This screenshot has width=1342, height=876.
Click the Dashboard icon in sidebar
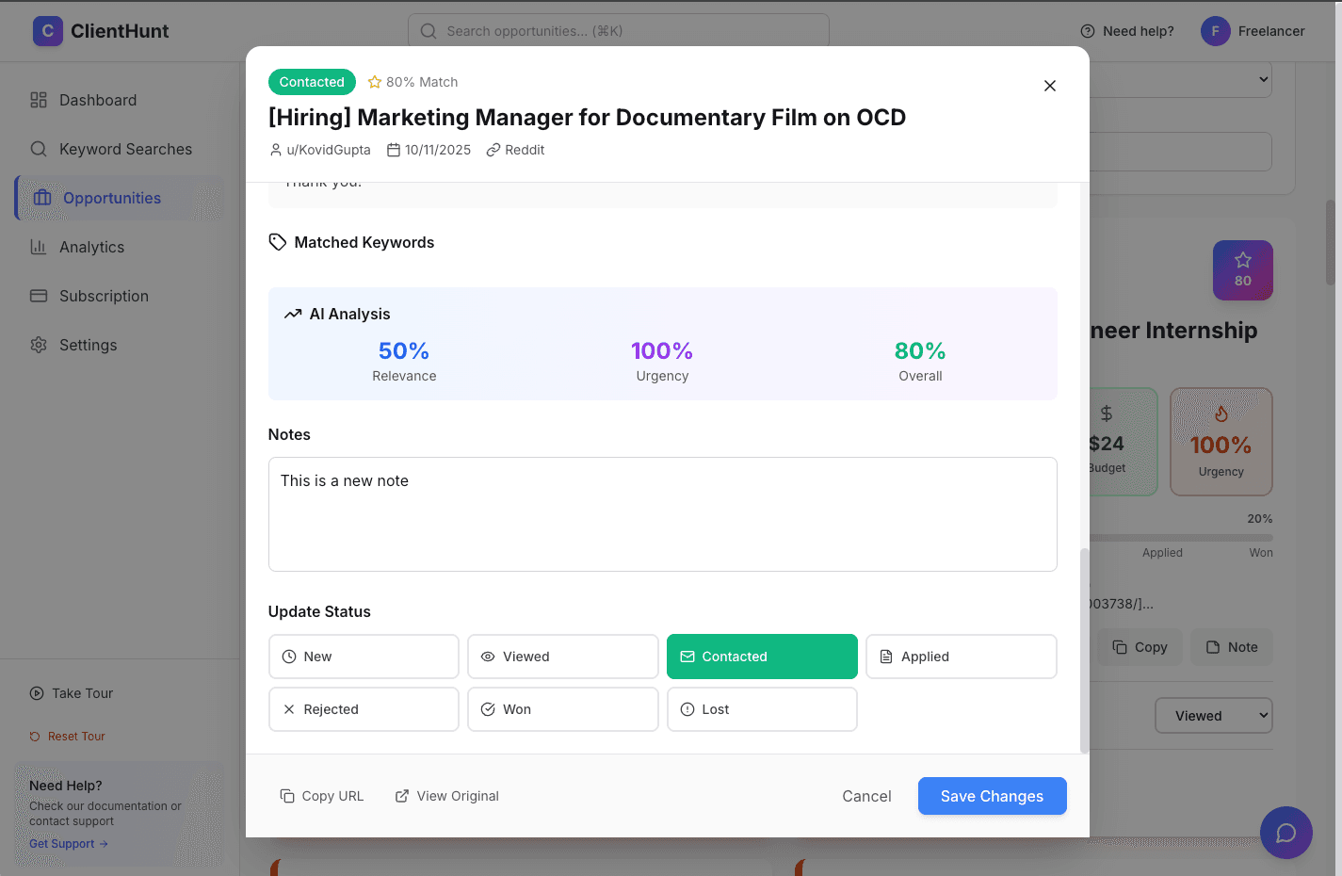point(38,100)
